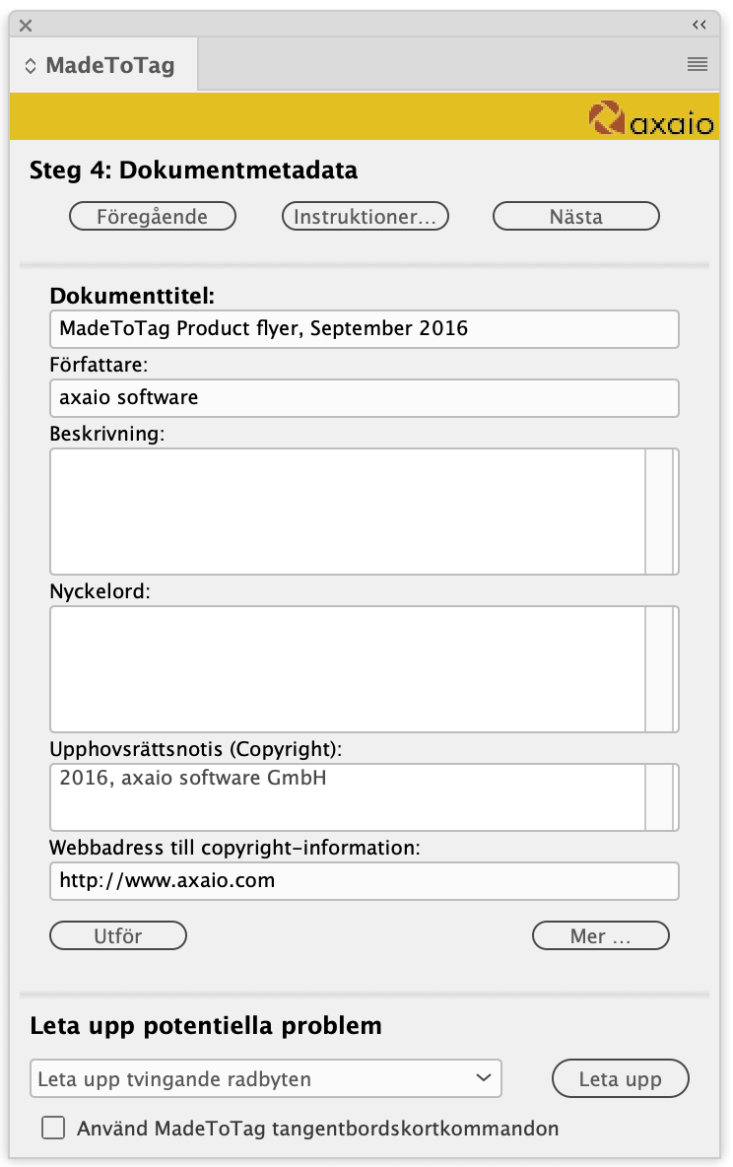The image size is (733, 1167).
Task: Edit the Upphovsrättsnotis (Copyright) field
Action: 348,797
